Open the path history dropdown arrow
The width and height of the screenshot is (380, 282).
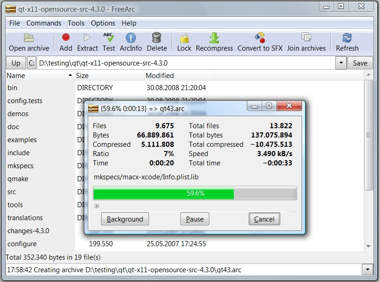click(x=341, y=63)
